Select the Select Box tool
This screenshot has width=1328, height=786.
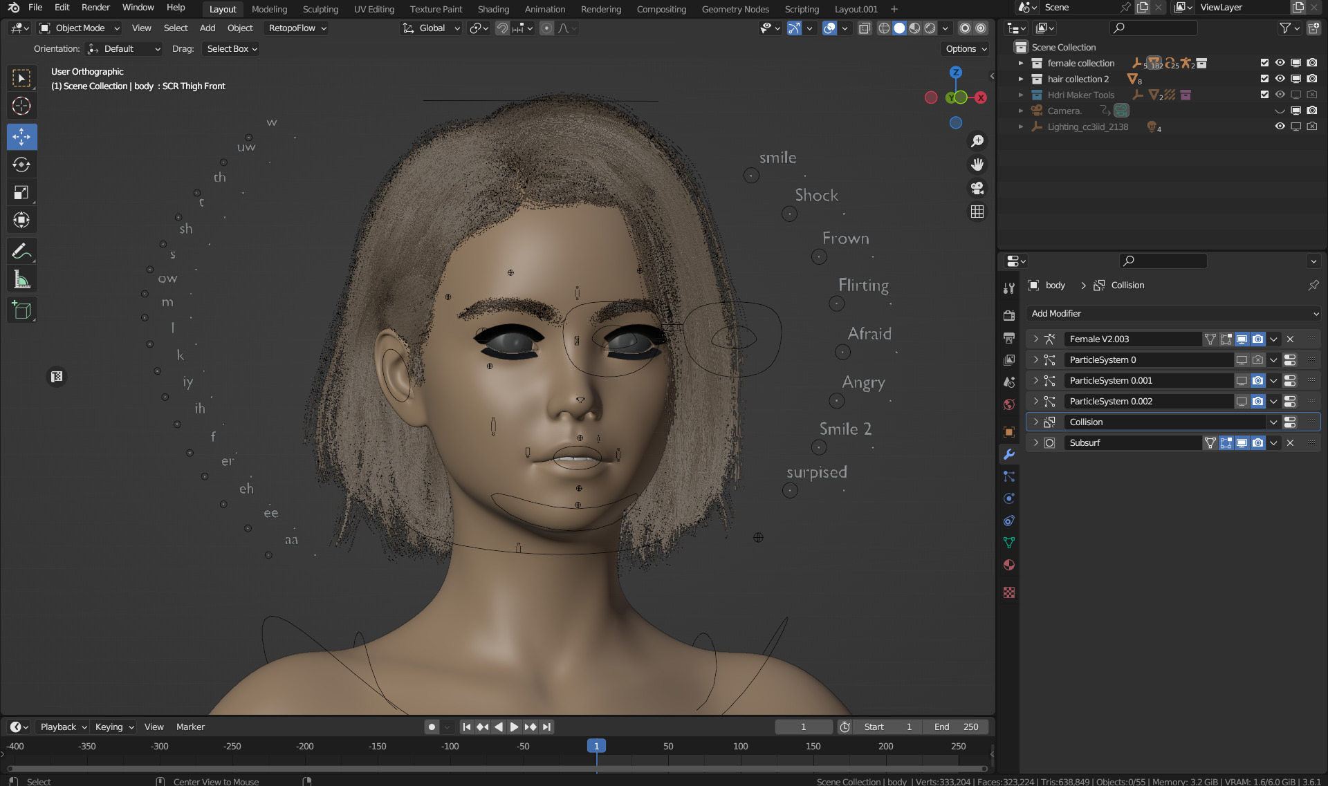point(21,79)
